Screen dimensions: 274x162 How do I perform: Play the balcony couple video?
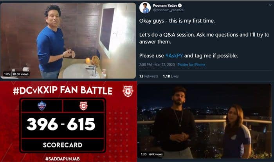205,121
